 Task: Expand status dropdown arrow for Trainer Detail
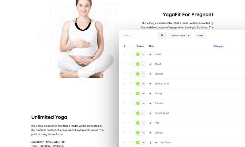click(144, 113)
